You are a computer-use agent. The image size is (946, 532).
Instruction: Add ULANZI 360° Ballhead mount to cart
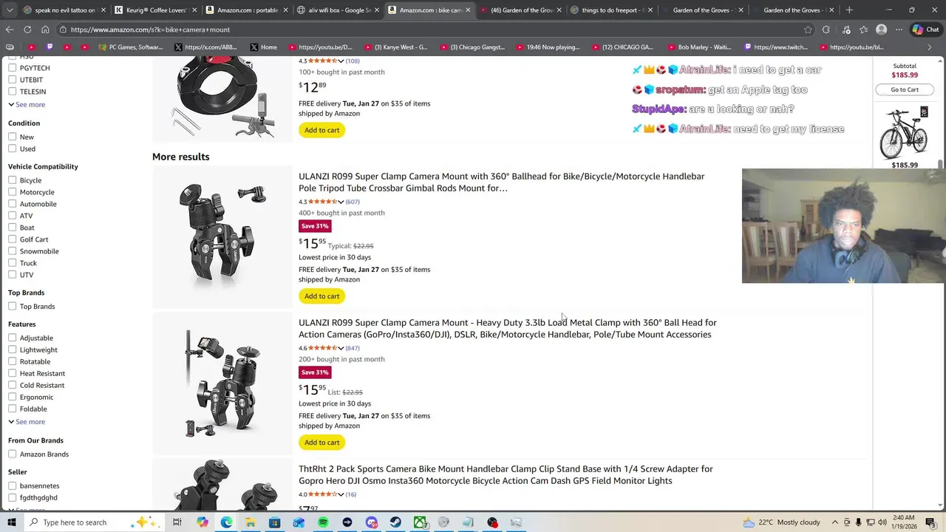point(321,296)
